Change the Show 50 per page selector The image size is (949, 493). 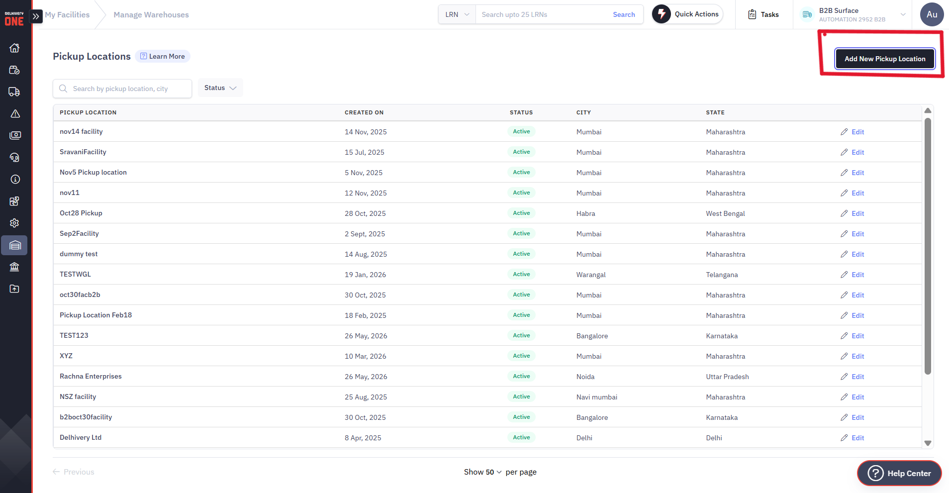pos(482,472)
